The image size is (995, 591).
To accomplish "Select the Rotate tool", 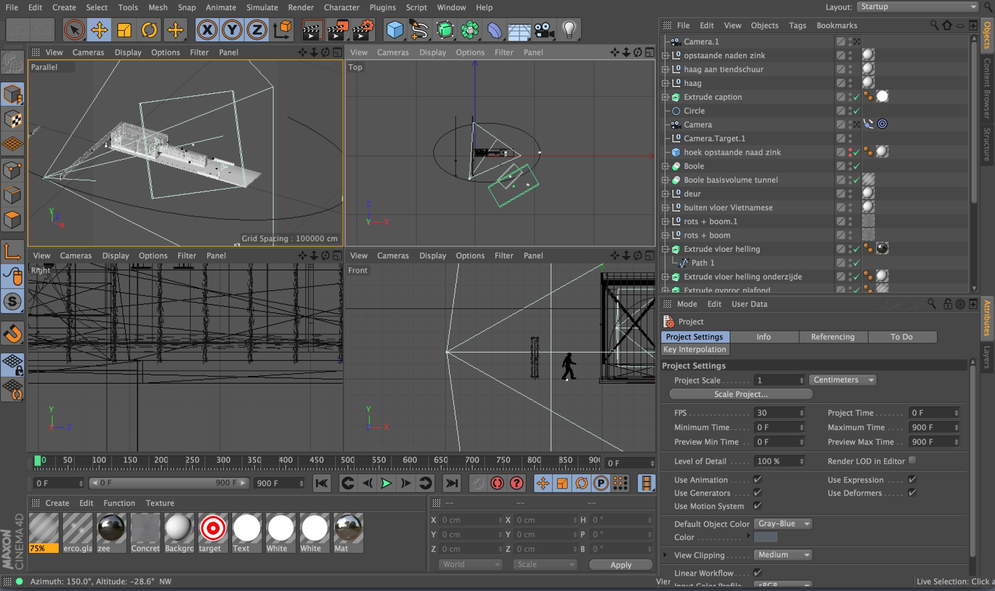I will [149, 30].
